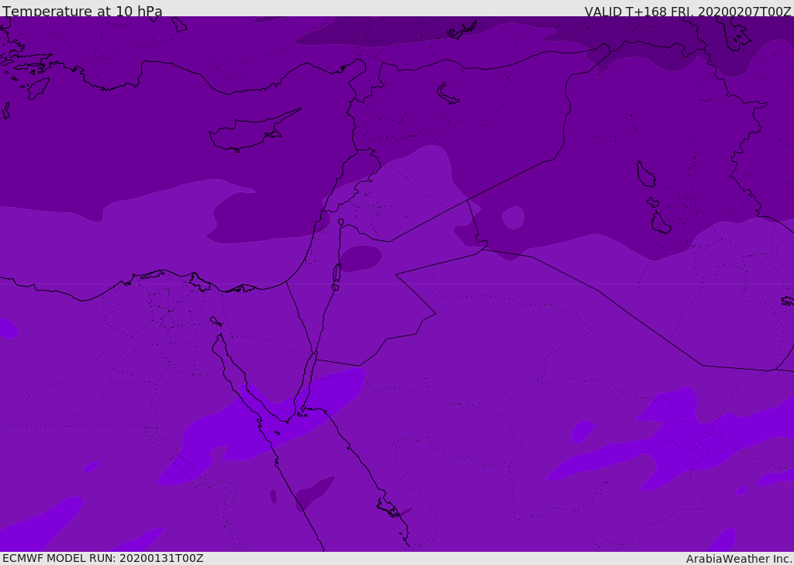Viewport: 794px width, 565px height.
Task: Click the 'ArabiaWeather Inc.' credit text
Action: [740, 559]
